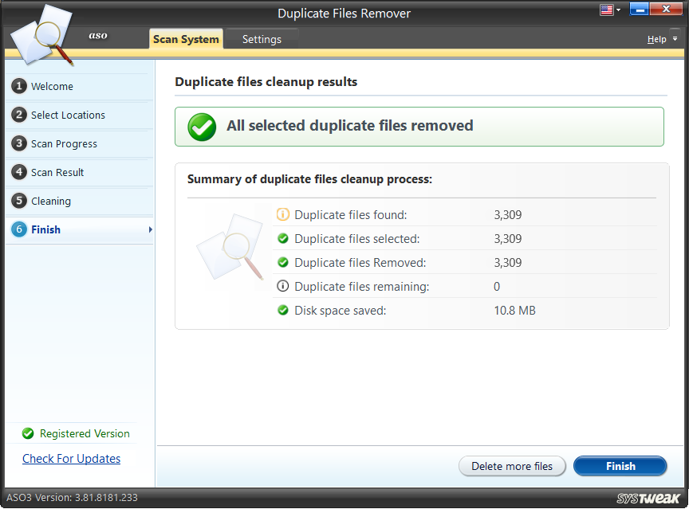Click the info icon beside Duplicate files remaining
Screen dimensions: 689x509
click(283, 286)
